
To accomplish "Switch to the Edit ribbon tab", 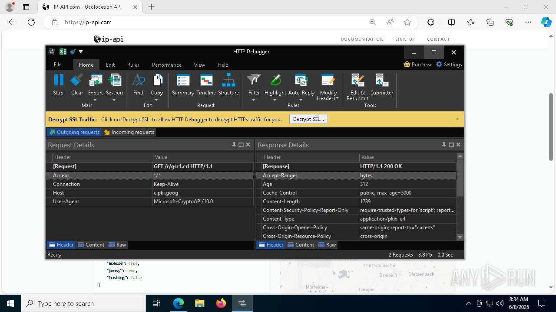I will (x=110, y=65).
